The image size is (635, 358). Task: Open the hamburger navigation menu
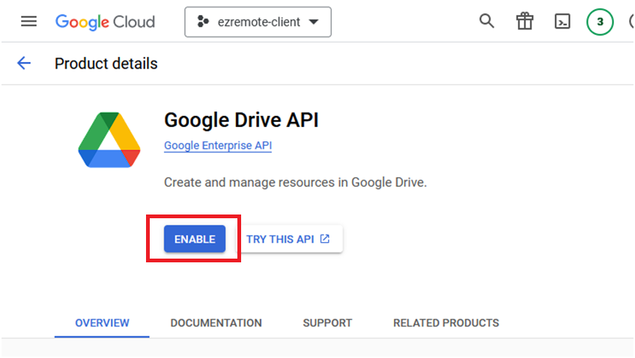tap(28, 22)
